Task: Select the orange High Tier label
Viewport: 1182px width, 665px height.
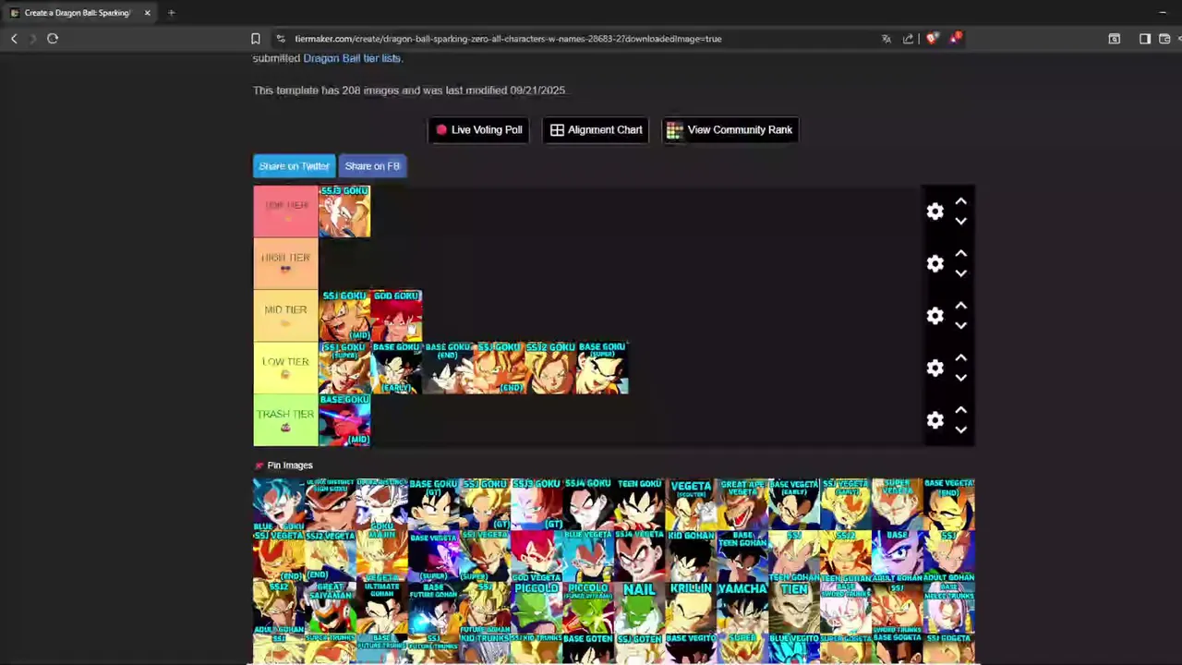Action: [285, 264]
